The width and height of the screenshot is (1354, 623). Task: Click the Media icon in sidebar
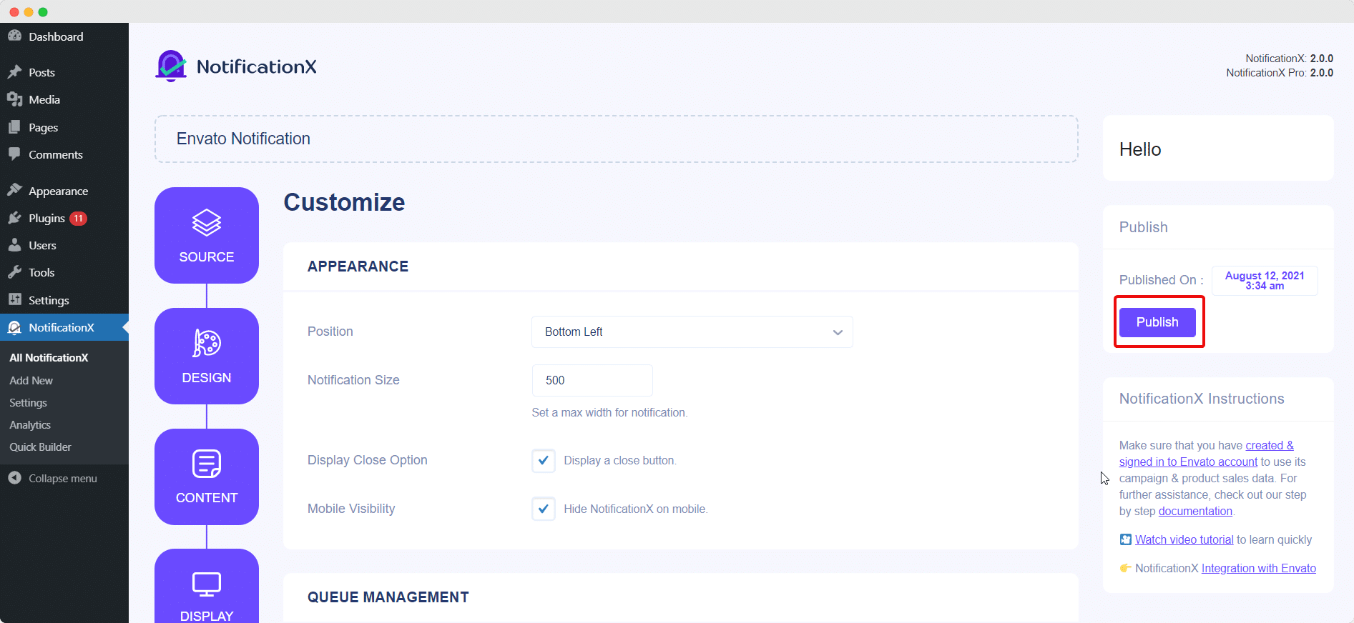point(14,99)
